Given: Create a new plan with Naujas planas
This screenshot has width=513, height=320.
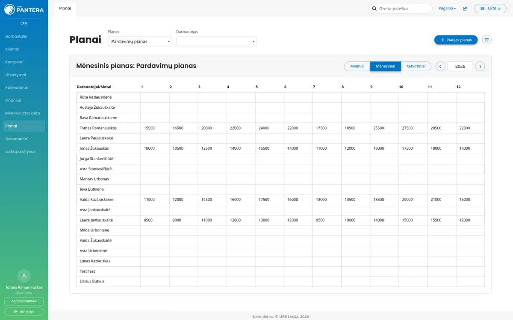Looking at the screenshot, I should [456, 40].
